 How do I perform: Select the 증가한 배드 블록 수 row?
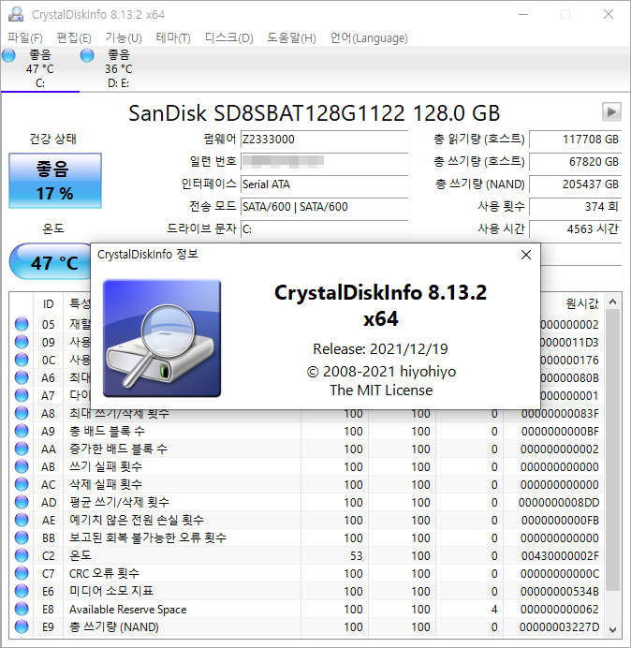(307, 449)
